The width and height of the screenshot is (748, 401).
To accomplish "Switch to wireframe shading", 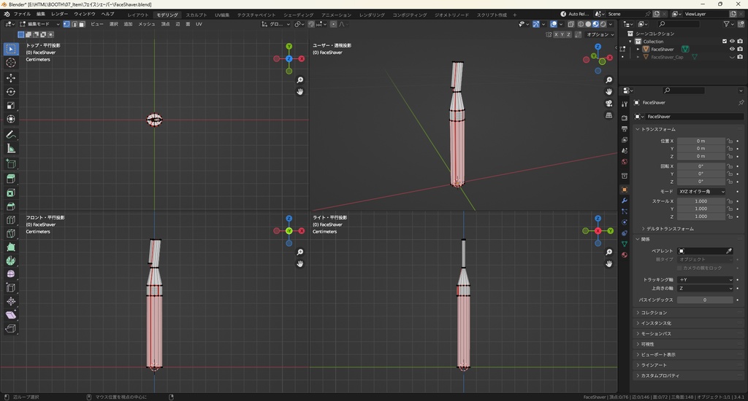I will pos(581,24).
